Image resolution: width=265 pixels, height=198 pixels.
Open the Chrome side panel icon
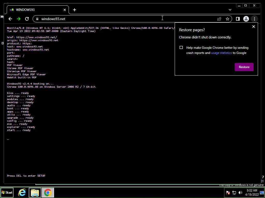point(238,19)
